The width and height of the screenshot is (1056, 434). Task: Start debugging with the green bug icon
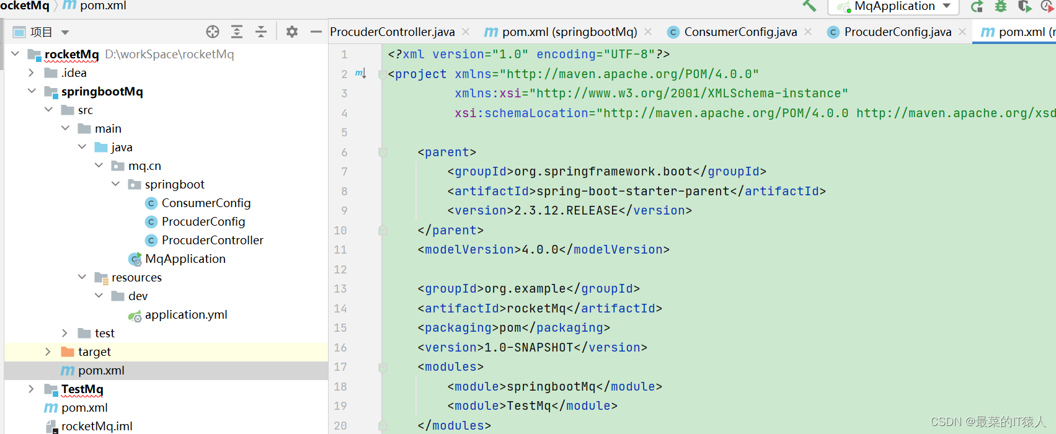tap(1001, 6)
